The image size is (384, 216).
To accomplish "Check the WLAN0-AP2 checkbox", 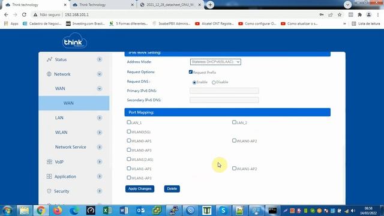I will [234, 140].
